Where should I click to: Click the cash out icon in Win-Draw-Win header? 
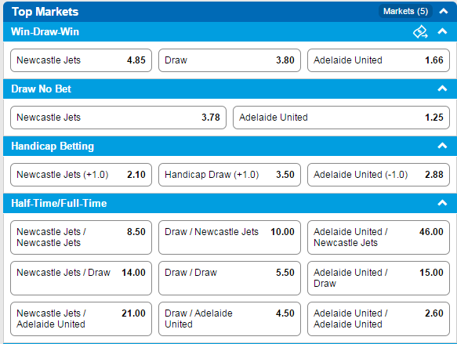pyautogui.click(x=420, y=32)
